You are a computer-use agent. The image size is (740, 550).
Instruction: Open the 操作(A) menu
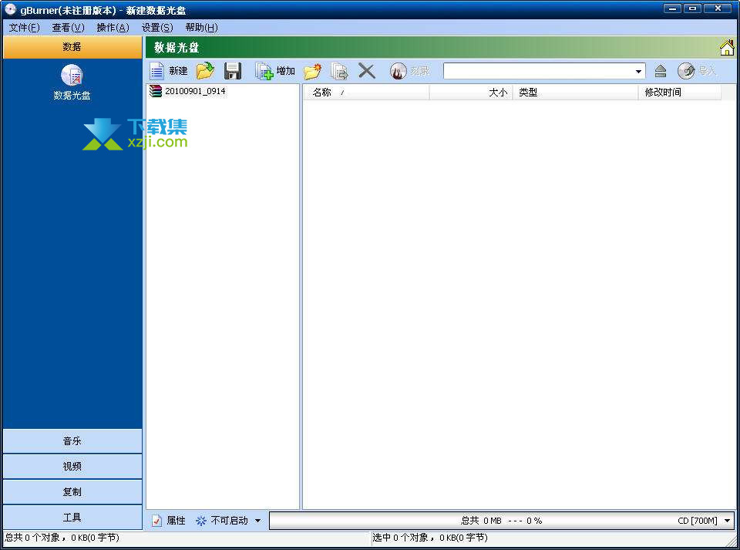113,27
